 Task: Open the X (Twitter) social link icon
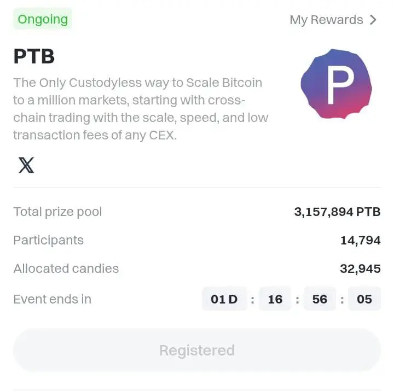[26, 165]
